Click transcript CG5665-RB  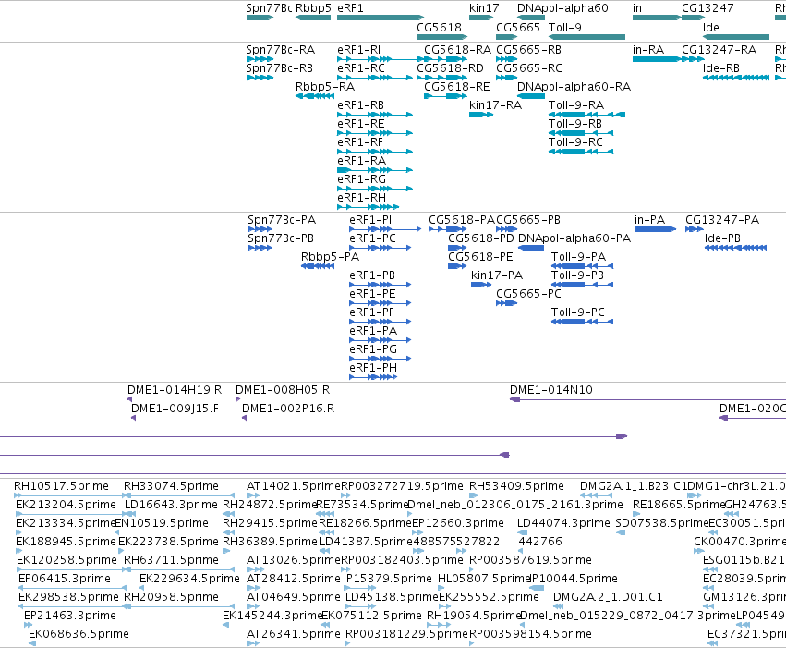tap(528, 50)
